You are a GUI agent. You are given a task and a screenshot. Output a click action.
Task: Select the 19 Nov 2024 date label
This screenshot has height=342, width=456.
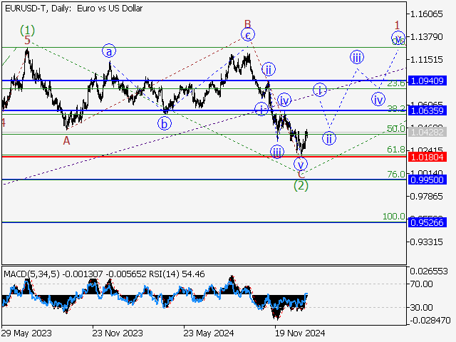pos(300,332)
